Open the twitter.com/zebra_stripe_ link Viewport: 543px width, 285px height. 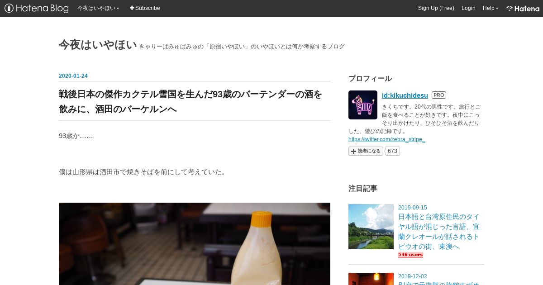(x=387, y=139)
